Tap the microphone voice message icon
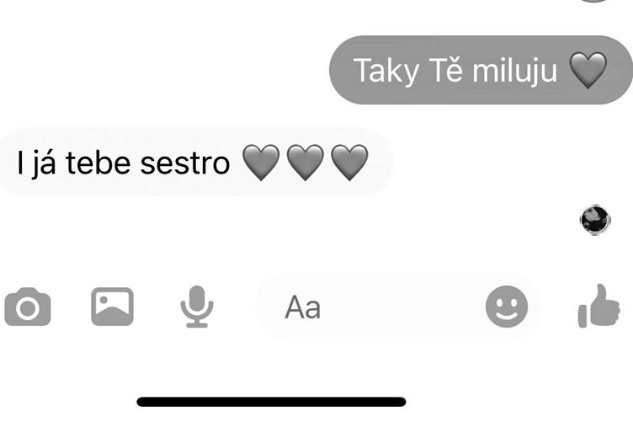The image size is (633, 422). click(x=197, y=307)
